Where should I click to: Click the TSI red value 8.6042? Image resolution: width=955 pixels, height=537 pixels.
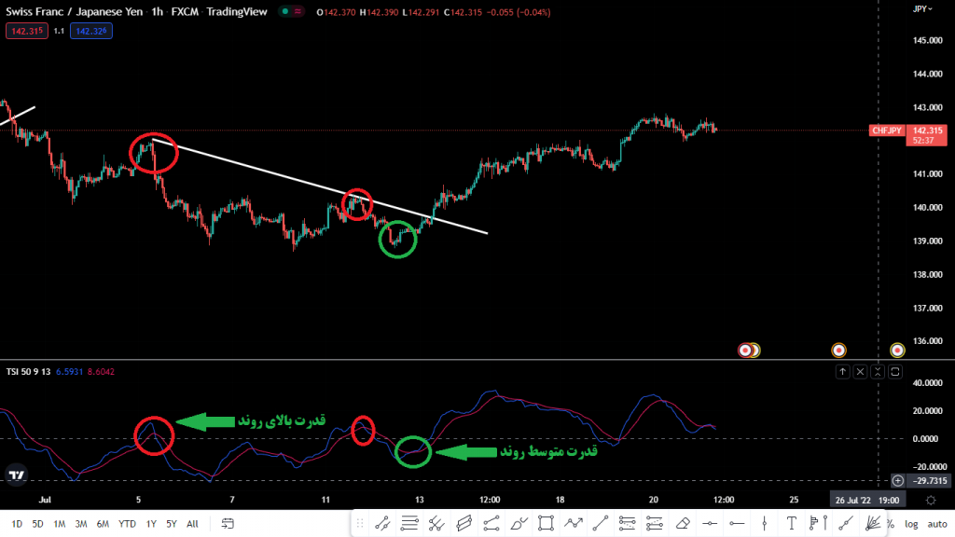(101, 371)
